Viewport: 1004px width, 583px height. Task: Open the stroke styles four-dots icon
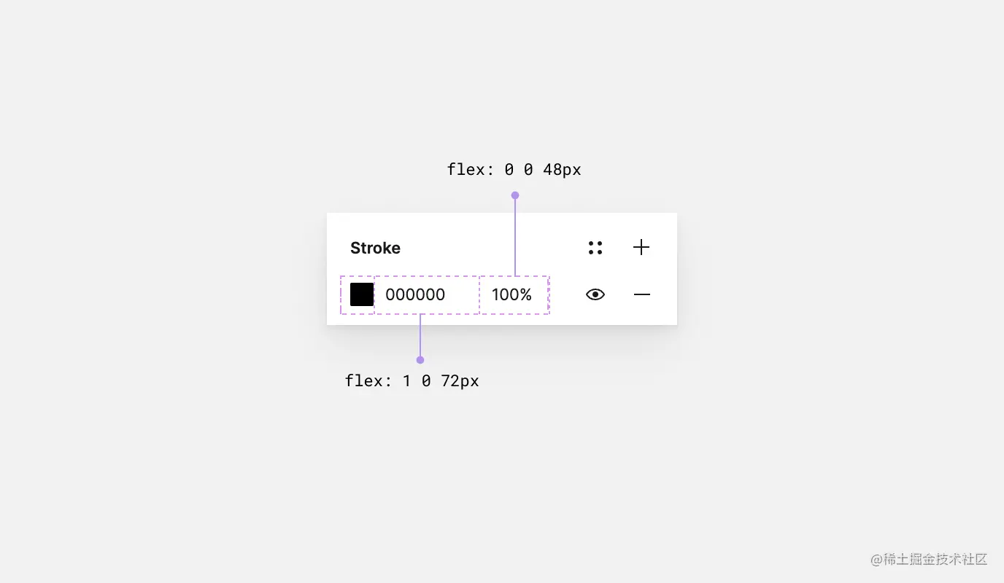[595, 248]
